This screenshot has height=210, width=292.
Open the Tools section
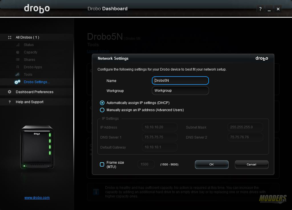pyautogui.click(x=28, y=75)
